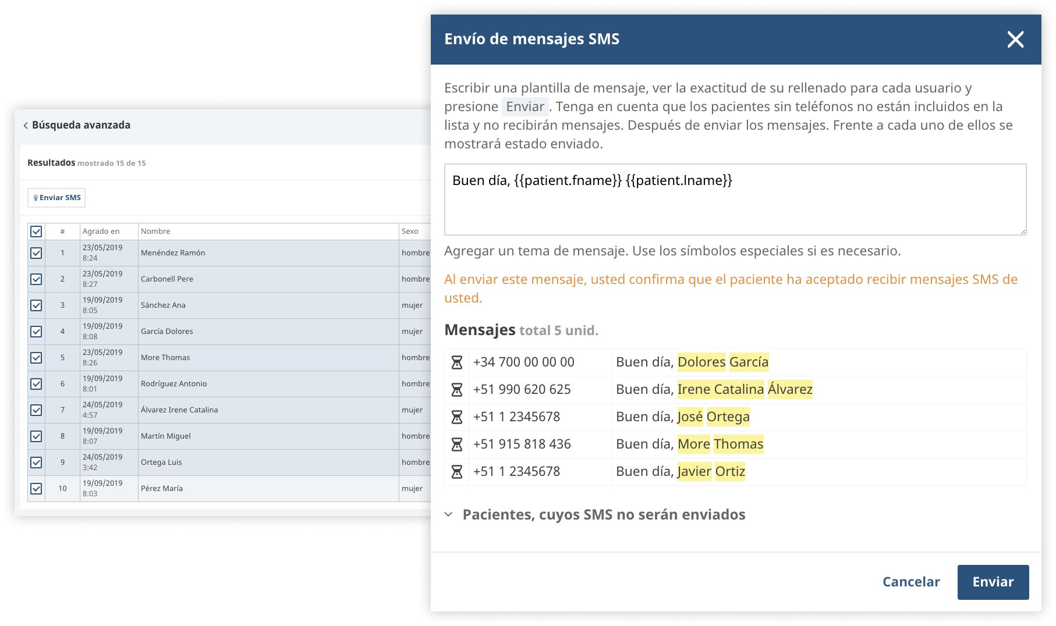The width and height of the screenshot is (1056, 626).
Task: Click the hourglass icon on Javier Ortiz's message row
Action: pyautogui.click(x=458, y=471)
